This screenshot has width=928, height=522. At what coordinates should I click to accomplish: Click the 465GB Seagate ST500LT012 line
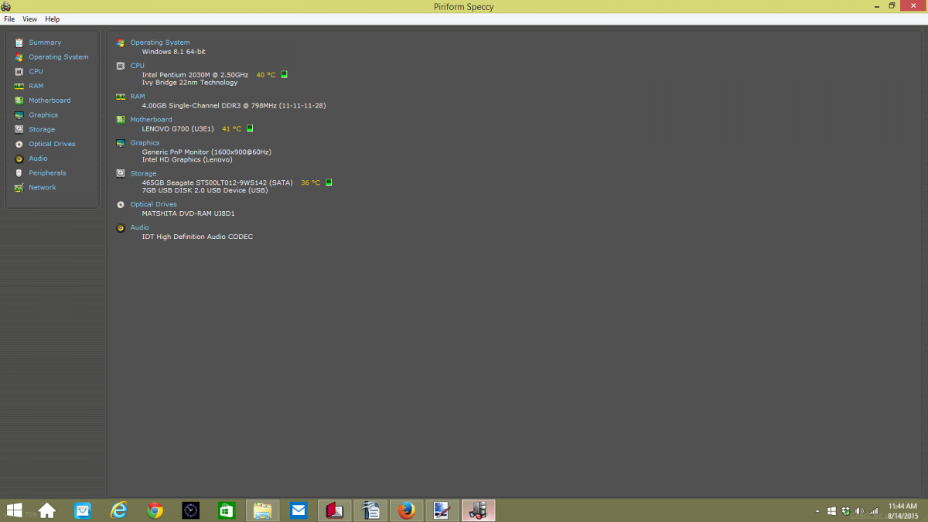pyautogui.click(x=217, y=183)
